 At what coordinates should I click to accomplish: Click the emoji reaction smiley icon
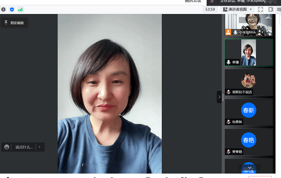tap(7, 147)
